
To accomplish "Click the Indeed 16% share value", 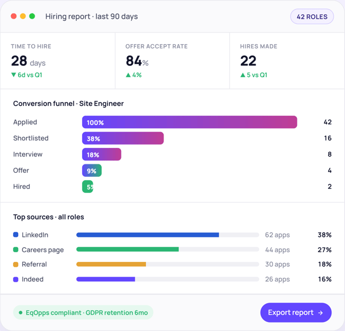I will (x=325, y=279).
